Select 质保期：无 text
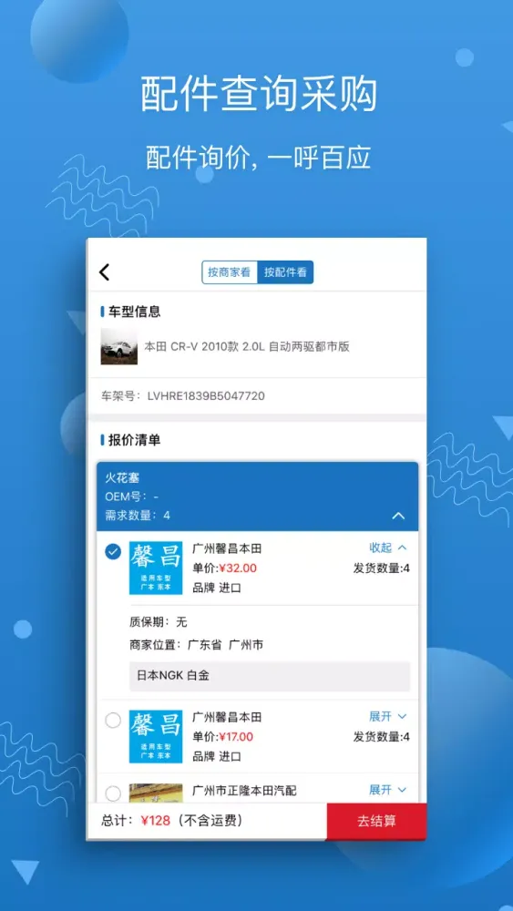Screen dimensions: 513x911 [x=158, y=622]
